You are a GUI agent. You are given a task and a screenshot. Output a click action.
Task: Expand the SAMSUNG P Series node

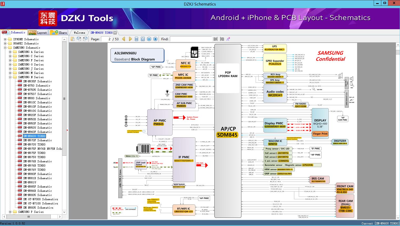coord(10,212)
